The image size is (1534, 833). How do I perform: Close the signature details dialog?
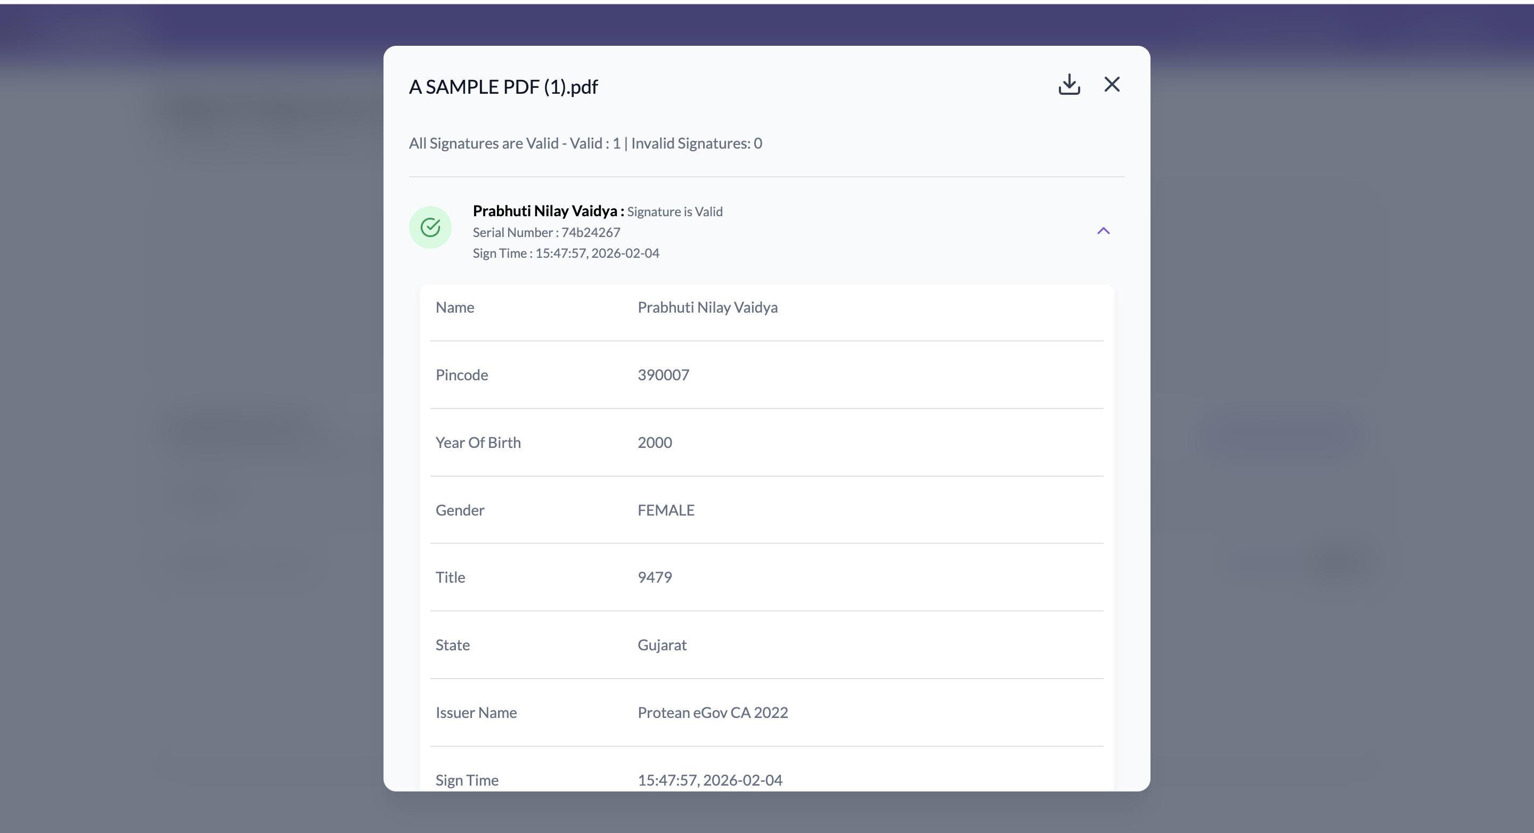tap(1111, 85)
